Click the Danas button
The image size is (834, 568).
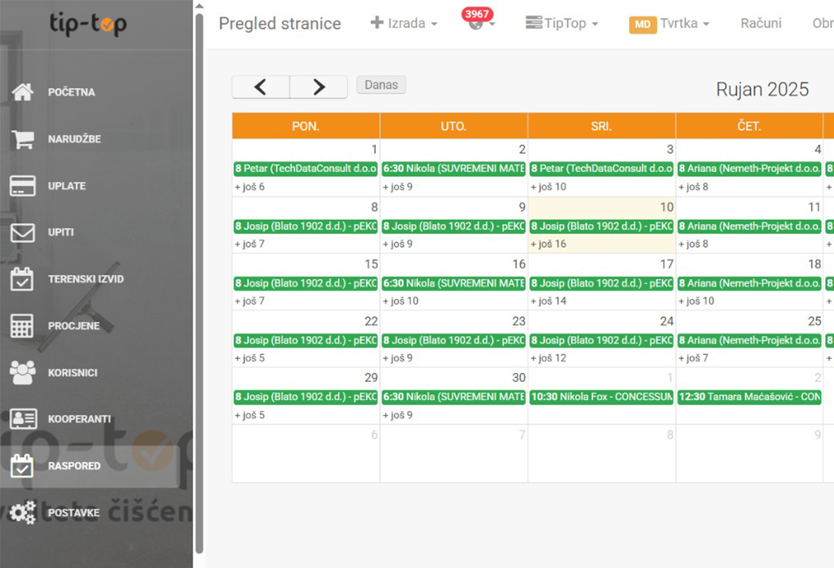point(381,85)
